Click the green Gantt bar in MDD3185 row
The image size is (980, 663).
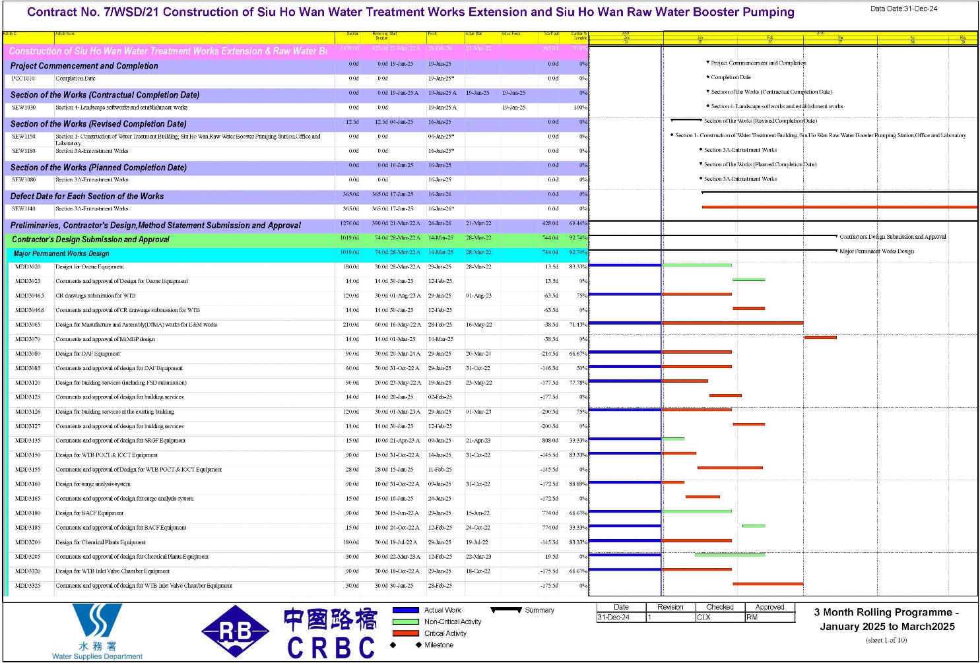pyautogui.click(x=754, y=526)
